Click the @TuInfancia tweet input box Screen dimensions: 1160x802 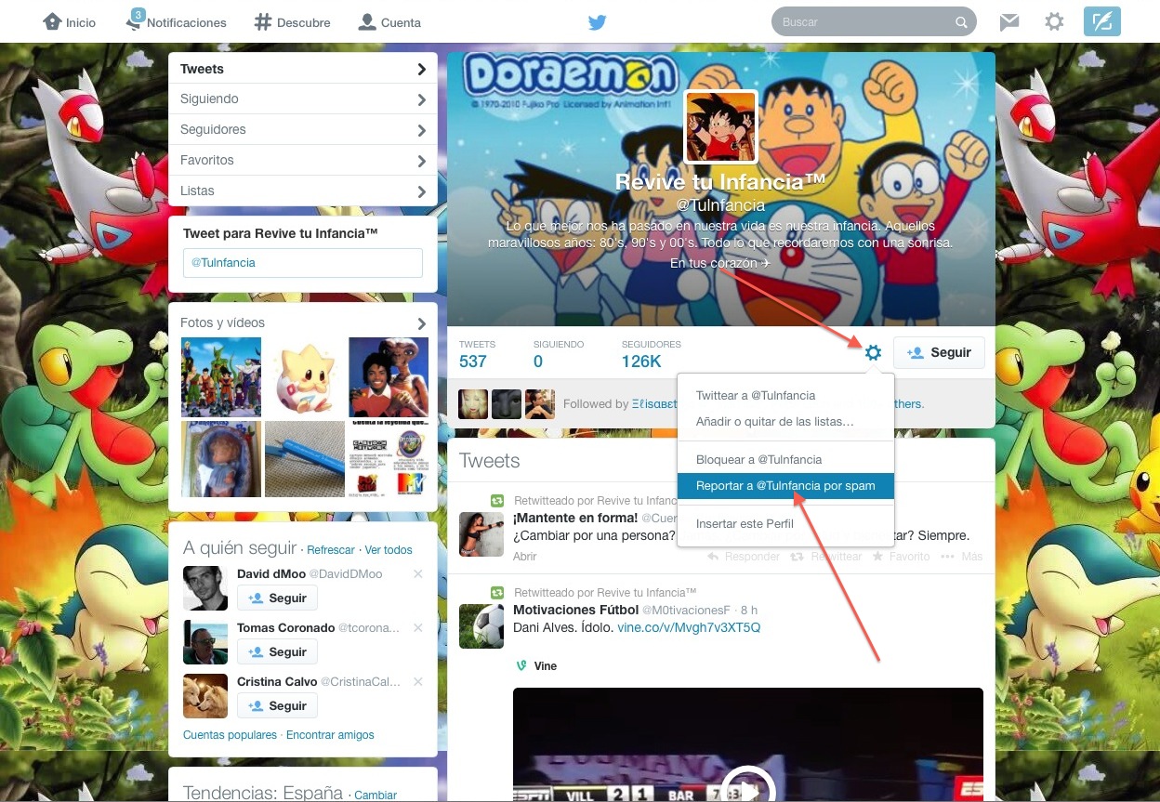303,263
